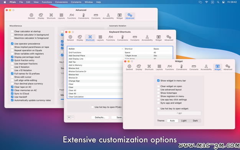Viewport: 240px width, 150px height.
Task: Open Constants tab in Widget window
Action: coord(194,68)
